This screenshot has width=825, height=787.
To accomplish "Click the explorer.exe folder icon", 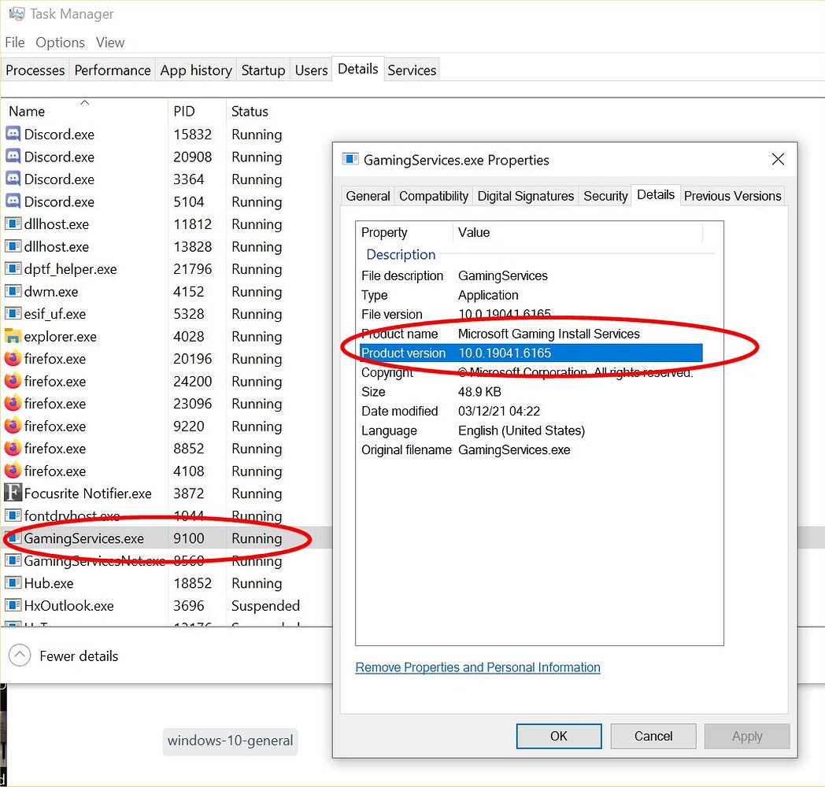I will click(13, 336).
